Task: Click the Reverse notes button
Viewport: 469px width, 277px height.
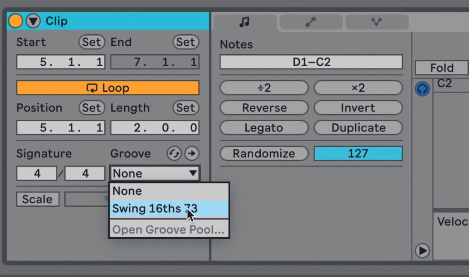Action: (x=264, y=108)
